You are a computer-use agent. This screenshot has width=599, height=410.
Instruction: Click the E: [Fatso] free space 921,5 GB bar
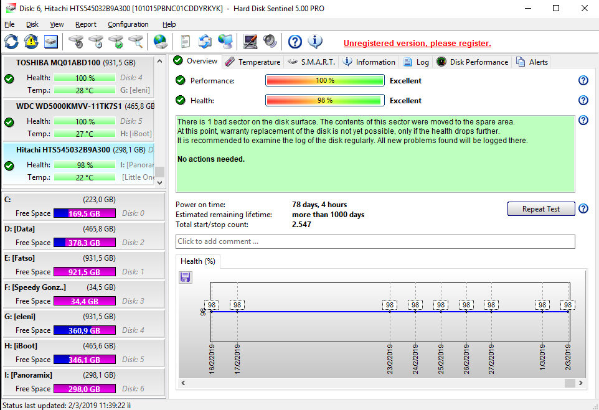85,272
